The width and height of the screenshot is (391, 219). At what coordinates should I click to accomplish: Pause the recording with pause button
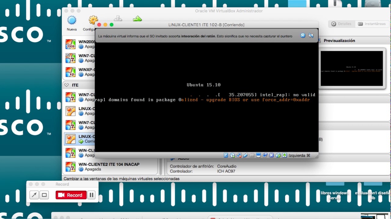(91, 195)
